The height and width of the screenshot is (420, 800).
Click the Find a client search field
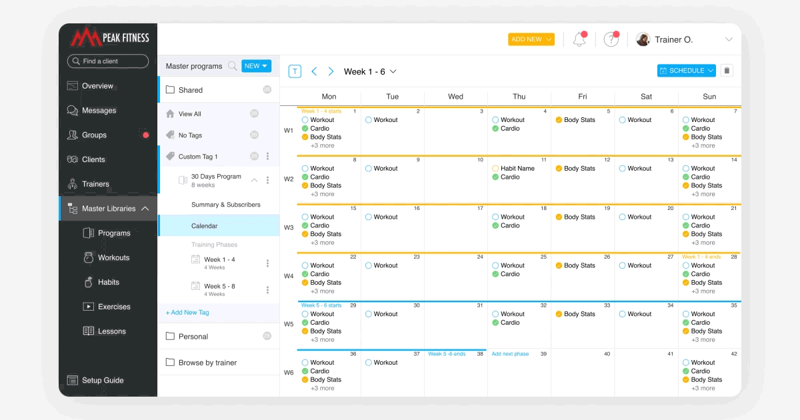click(x=108, y=61)
